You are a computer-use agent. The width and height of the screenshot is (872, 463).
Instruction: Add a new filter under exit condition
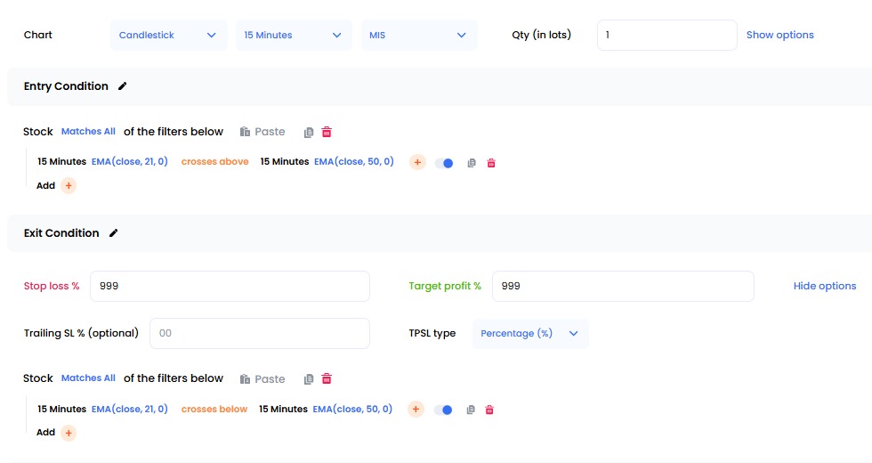point(69,433)
